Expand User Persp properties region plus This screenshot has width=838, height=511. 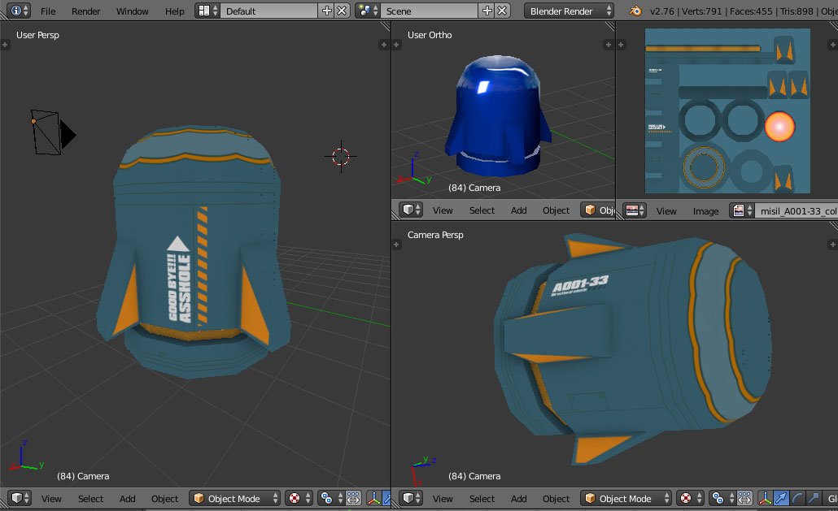coord(383,45)
